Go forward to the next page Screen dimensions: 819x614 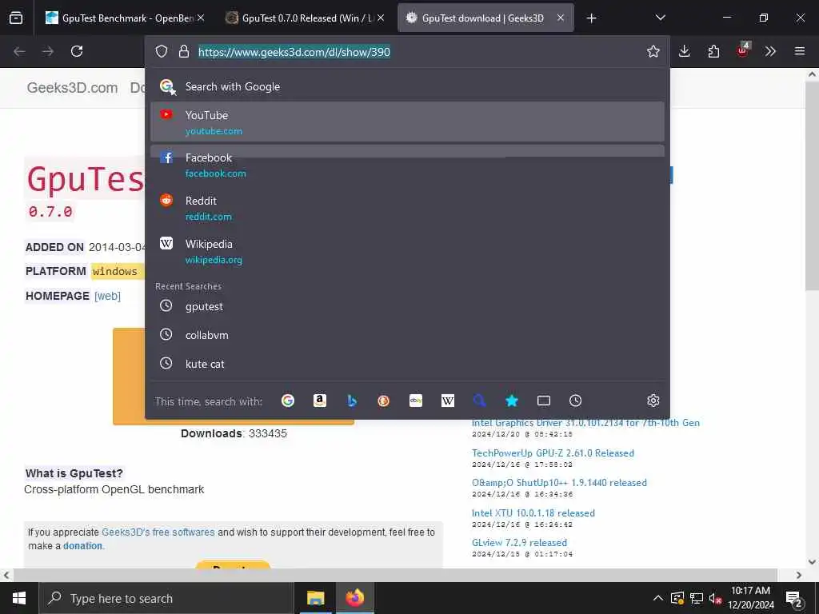pyautogui.click(x=48, y=51)
